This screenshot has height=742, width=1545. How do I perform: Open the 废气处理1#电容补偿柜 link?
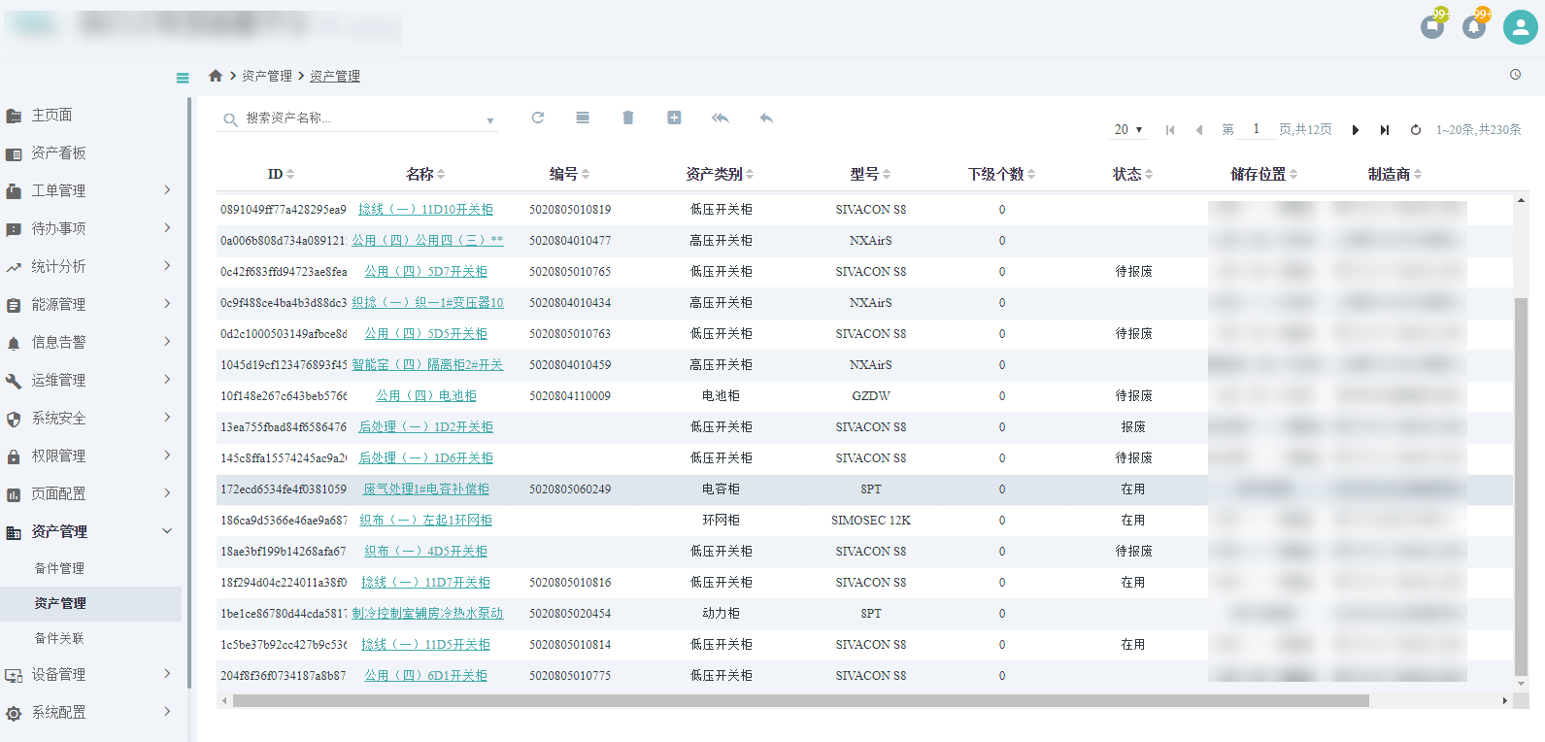(426, 489)
